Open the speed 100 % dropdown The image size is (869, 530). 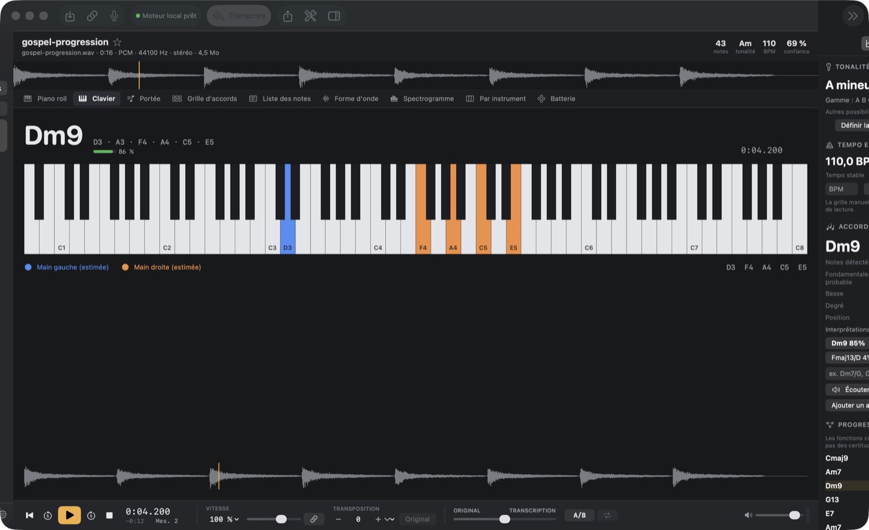click(x=224, y=519)
